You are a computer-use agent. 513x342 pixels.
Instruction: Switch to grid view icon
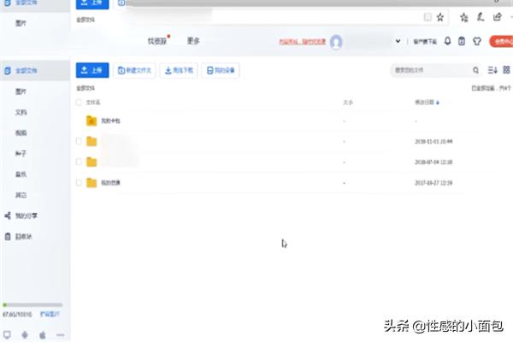(506, 70)
